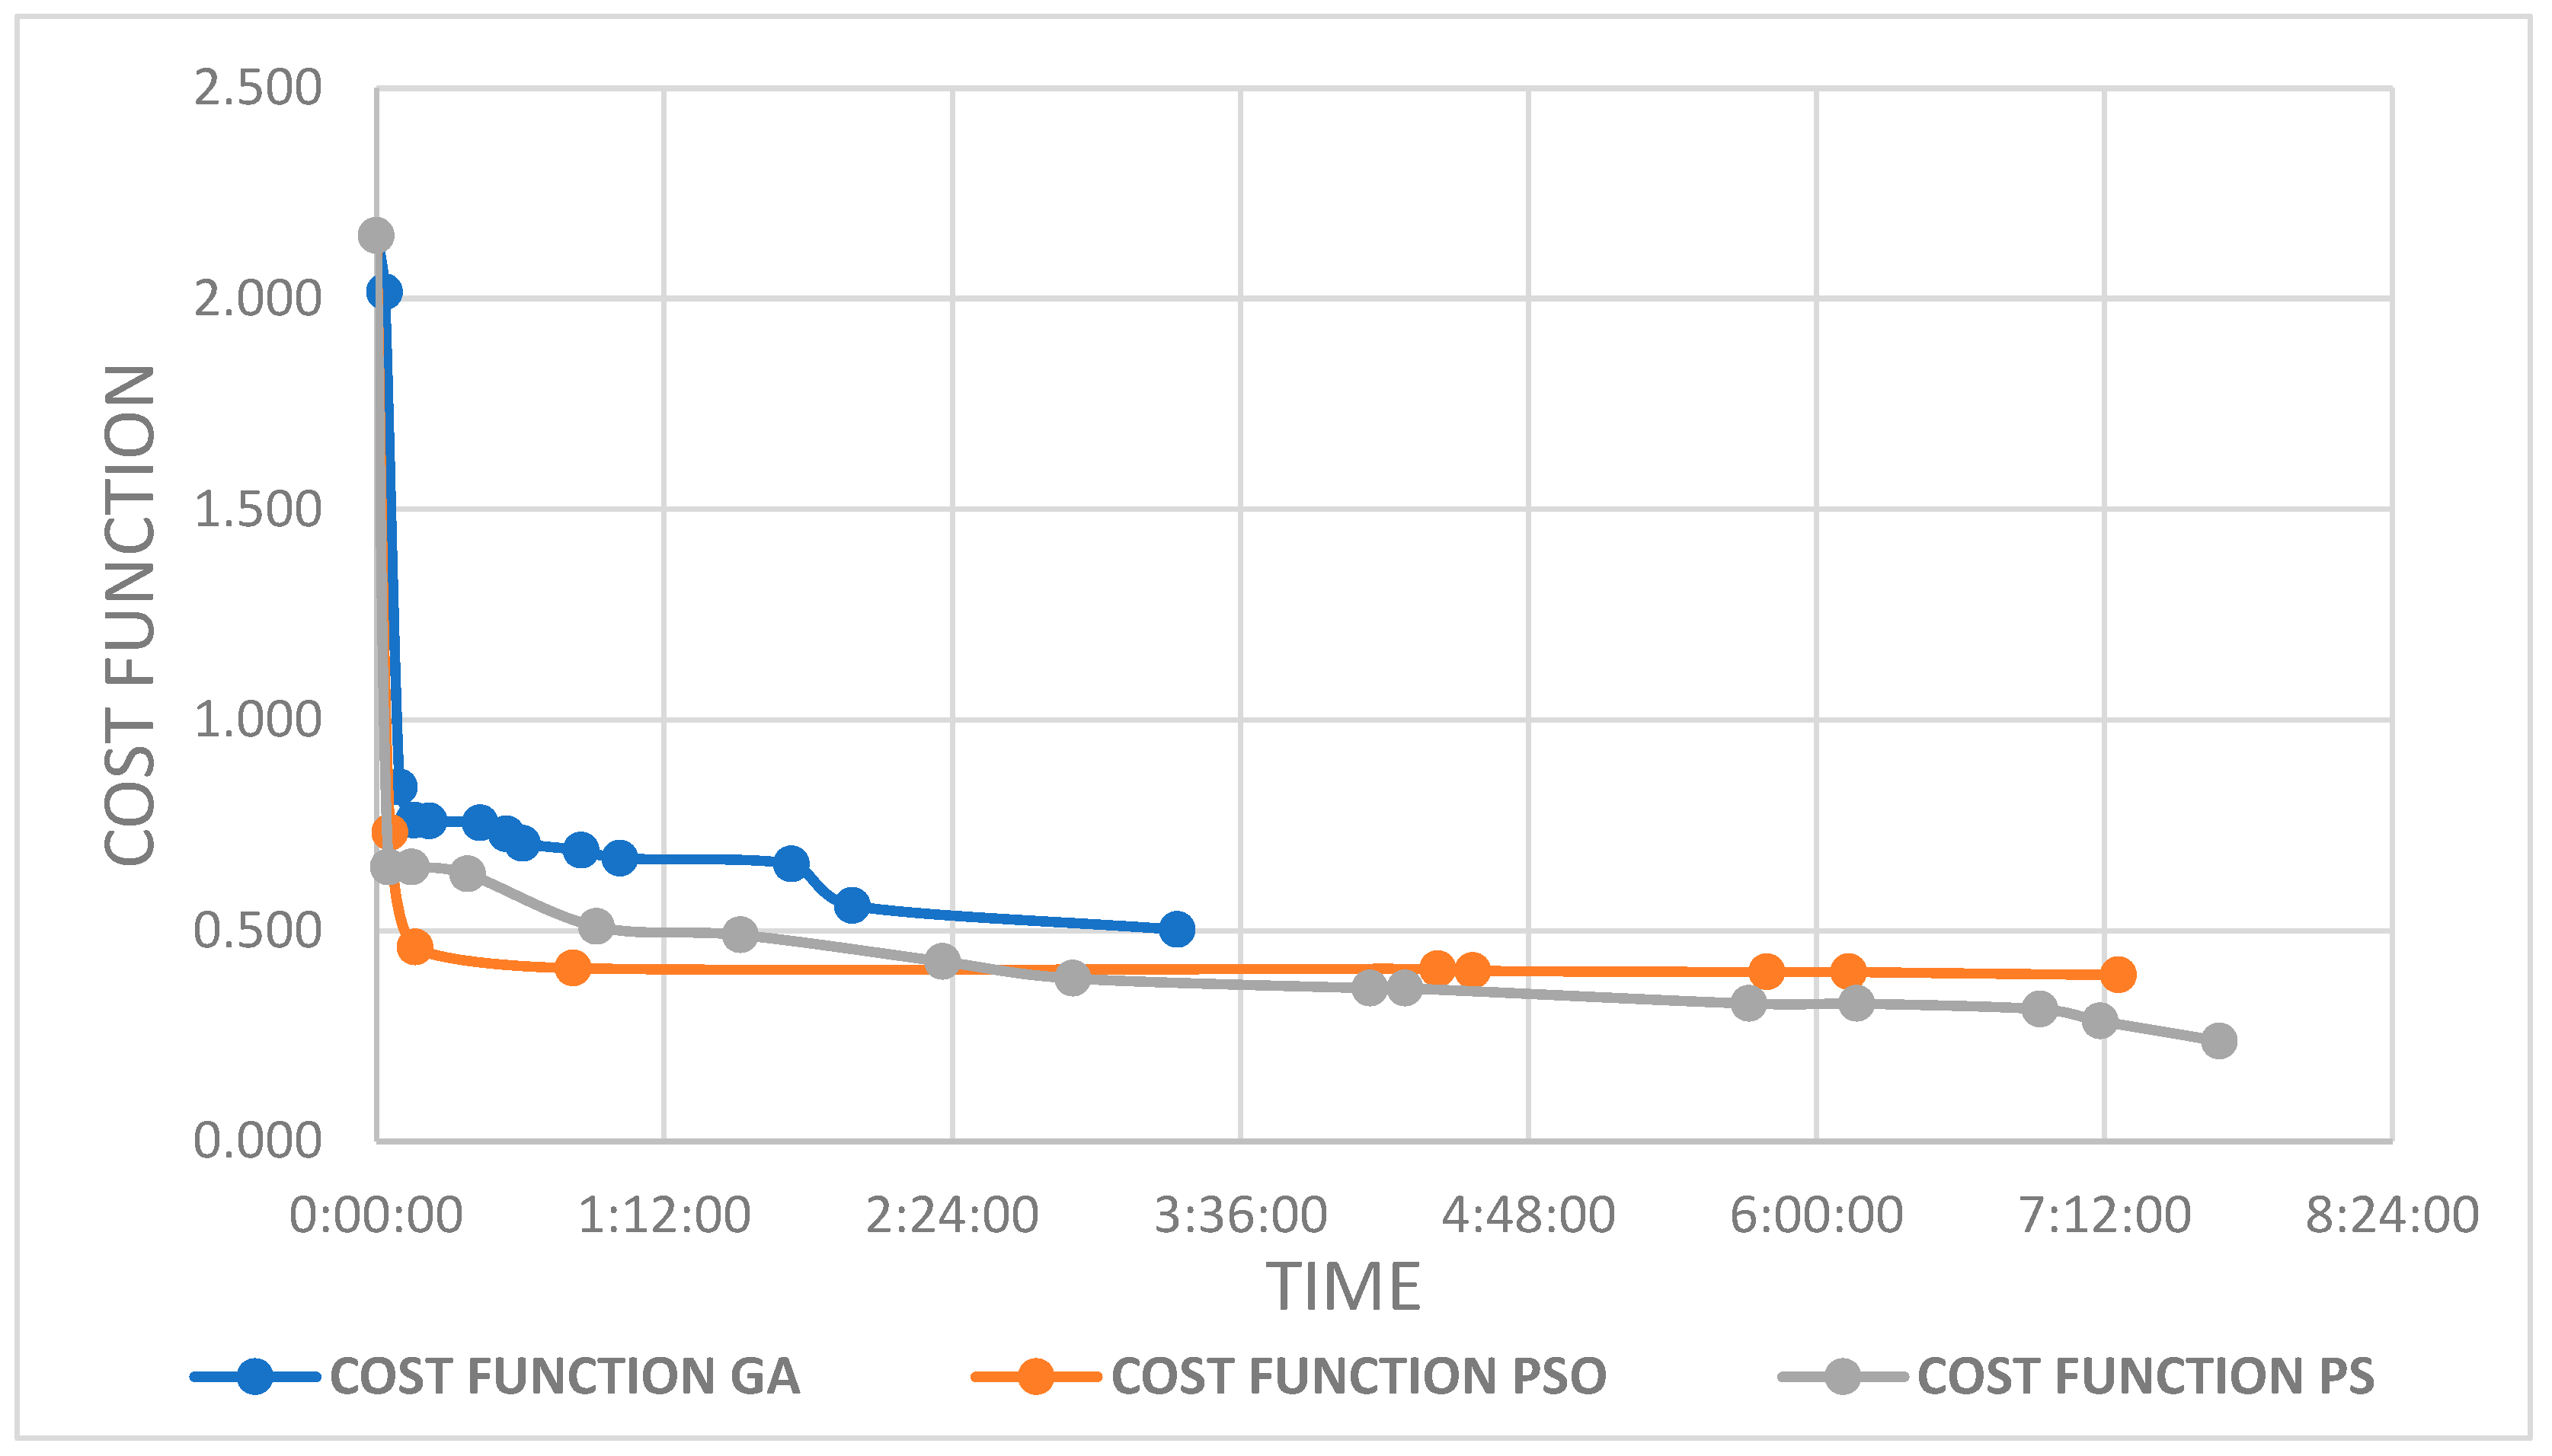
Task: Select the blue GA legend marker
Action: (254, 1377)
